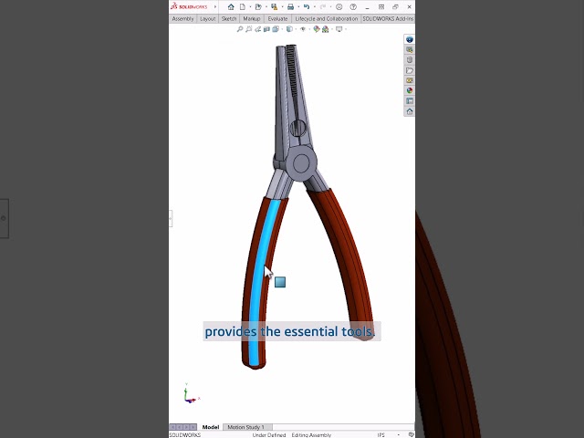Viewport: 584px width, 438px height.
Task: Click the coordinate triad in the viewport
Action: (192, 394)
